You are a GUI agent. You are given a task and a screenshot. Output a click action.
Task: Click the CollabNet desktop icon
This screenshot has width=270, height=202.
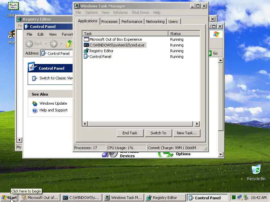pyautogui.click(x=13, y=9)
